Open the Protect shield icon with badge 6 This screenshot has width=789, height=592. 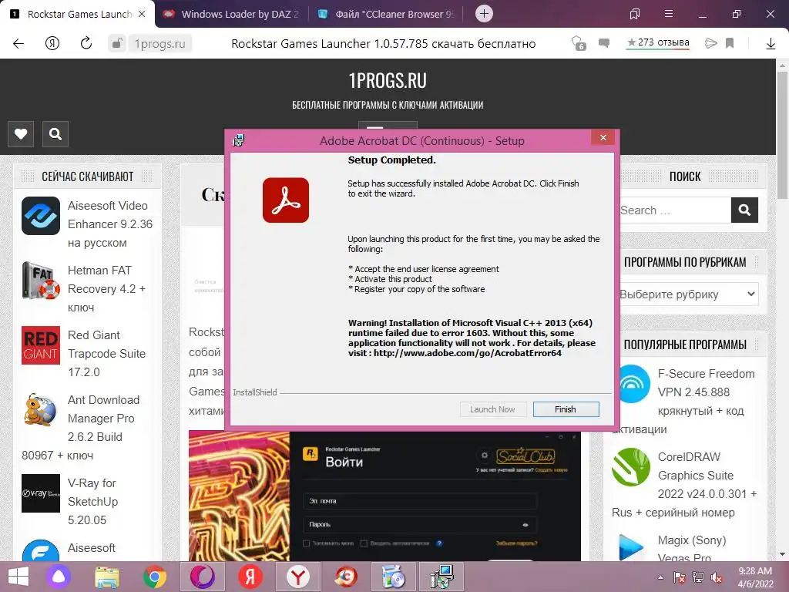(x=578, y=43)
